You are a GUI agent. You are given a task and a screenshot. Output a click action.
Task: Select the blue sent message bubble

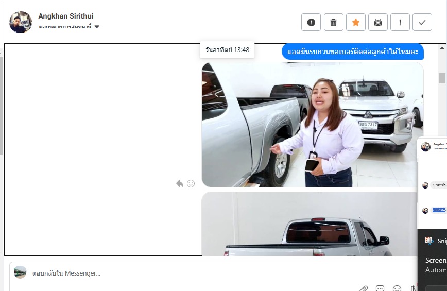(353, 52)
